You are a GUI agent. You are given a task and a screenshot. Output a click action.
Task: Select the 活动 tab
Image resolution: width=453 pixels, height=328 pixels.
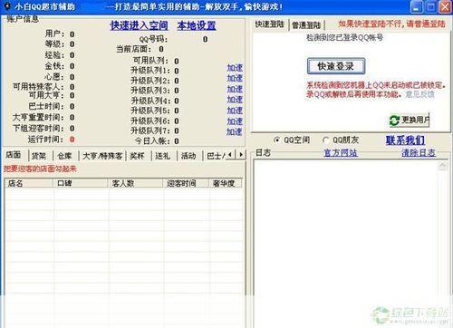(x=188, y=156)
